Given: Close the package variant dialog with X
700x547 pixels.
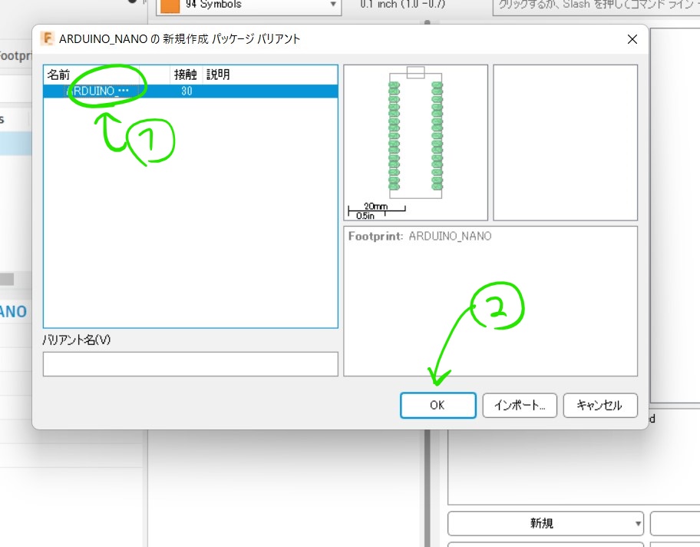Looking at the screenshot, I should (632, 39).
